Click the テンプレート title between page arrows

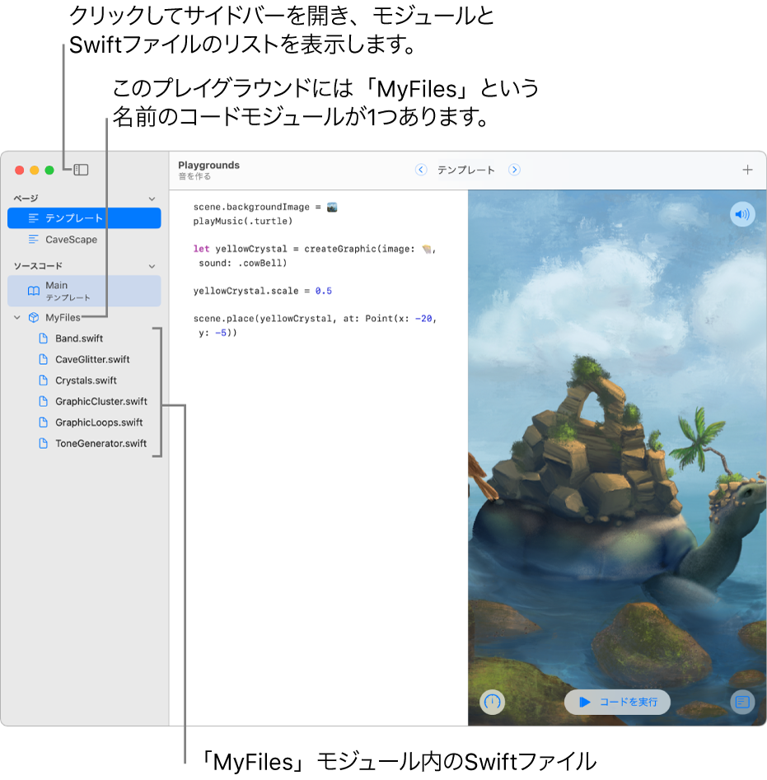(466, 170)
